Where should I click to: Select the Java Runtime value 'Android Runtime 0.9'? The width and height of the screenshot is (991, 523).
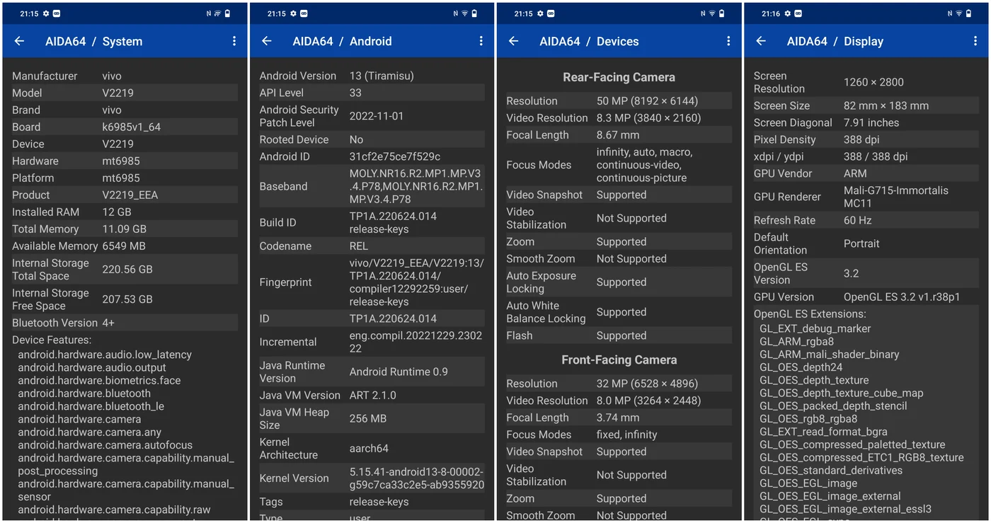pyautogui.click(x=399, y=372)
